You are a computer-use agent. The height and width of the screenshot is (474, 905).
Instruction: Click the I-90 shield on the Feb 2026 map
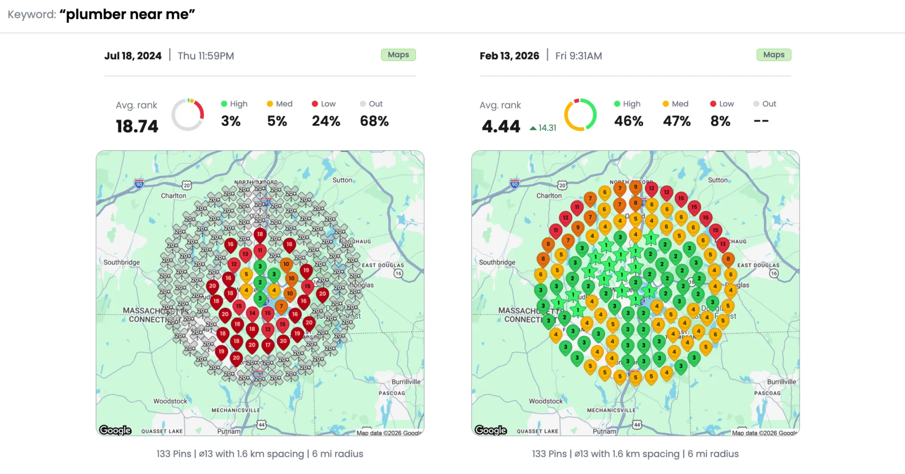tap(514, 184)
